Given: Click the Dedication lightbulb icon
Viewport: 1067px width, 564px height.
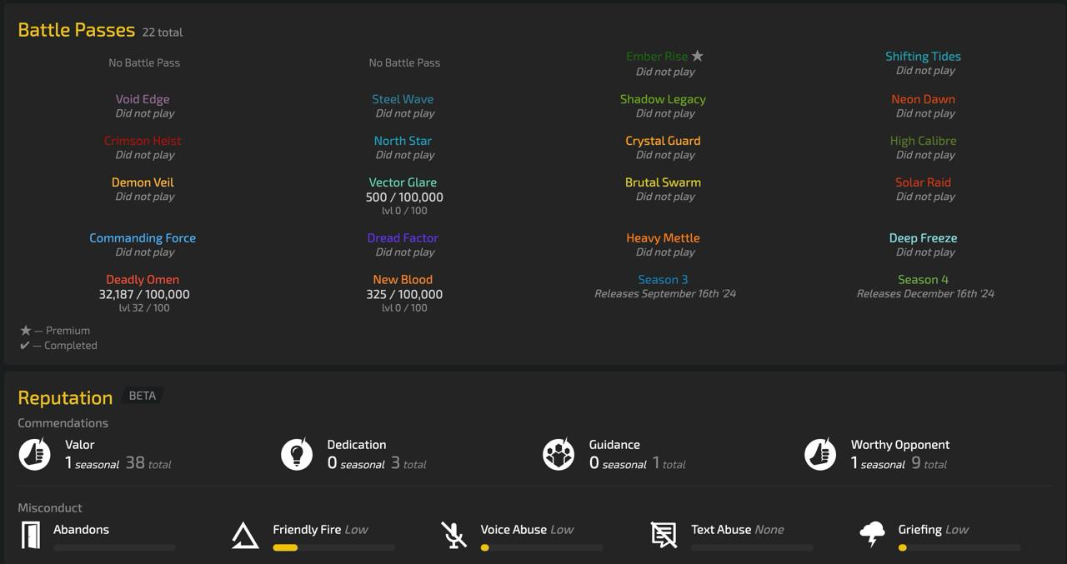Looking at the screenshot, I should [297, 455].
